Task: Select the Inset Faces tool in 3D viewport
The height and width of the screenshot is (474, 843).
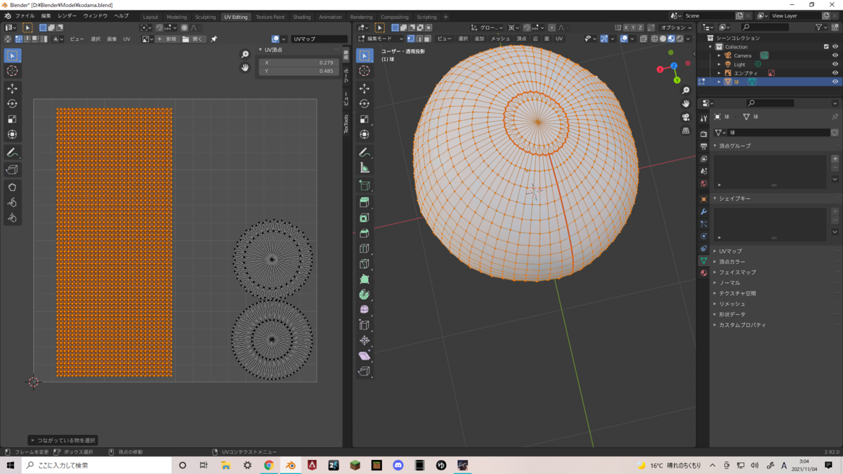Action: coord(365,218)
